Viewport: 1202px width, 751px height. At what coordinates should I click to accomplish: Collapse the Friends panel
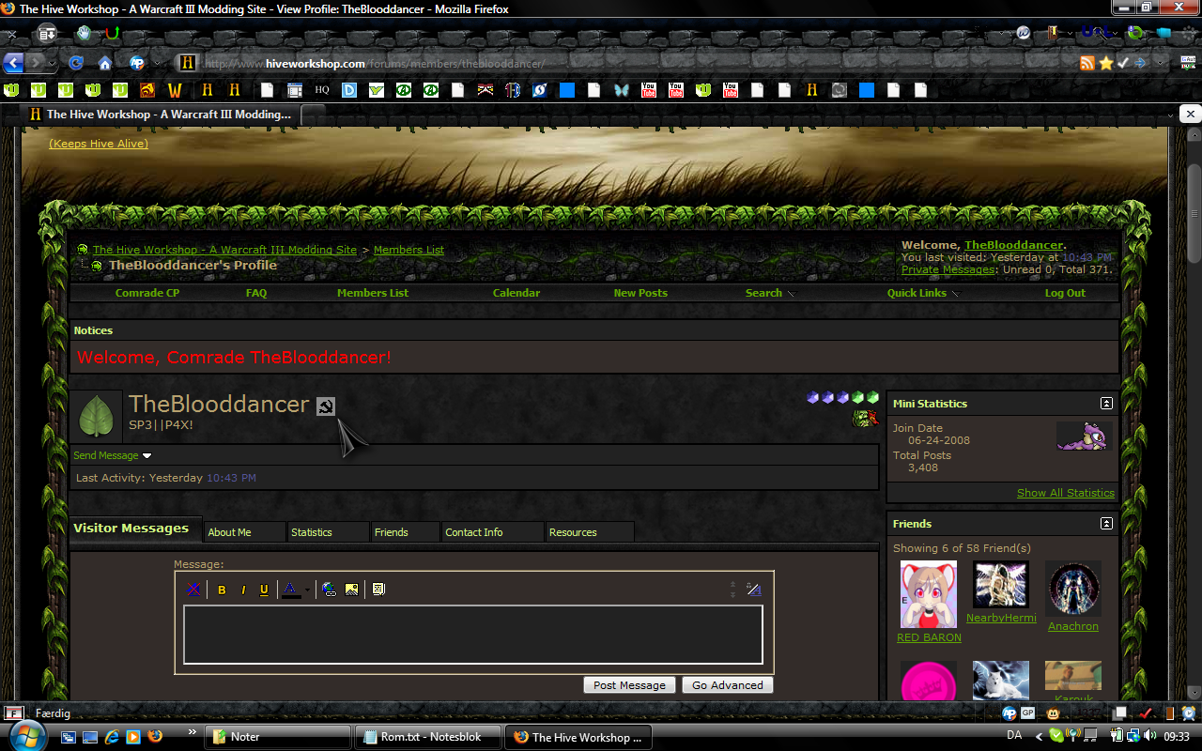coord(1106,524)
